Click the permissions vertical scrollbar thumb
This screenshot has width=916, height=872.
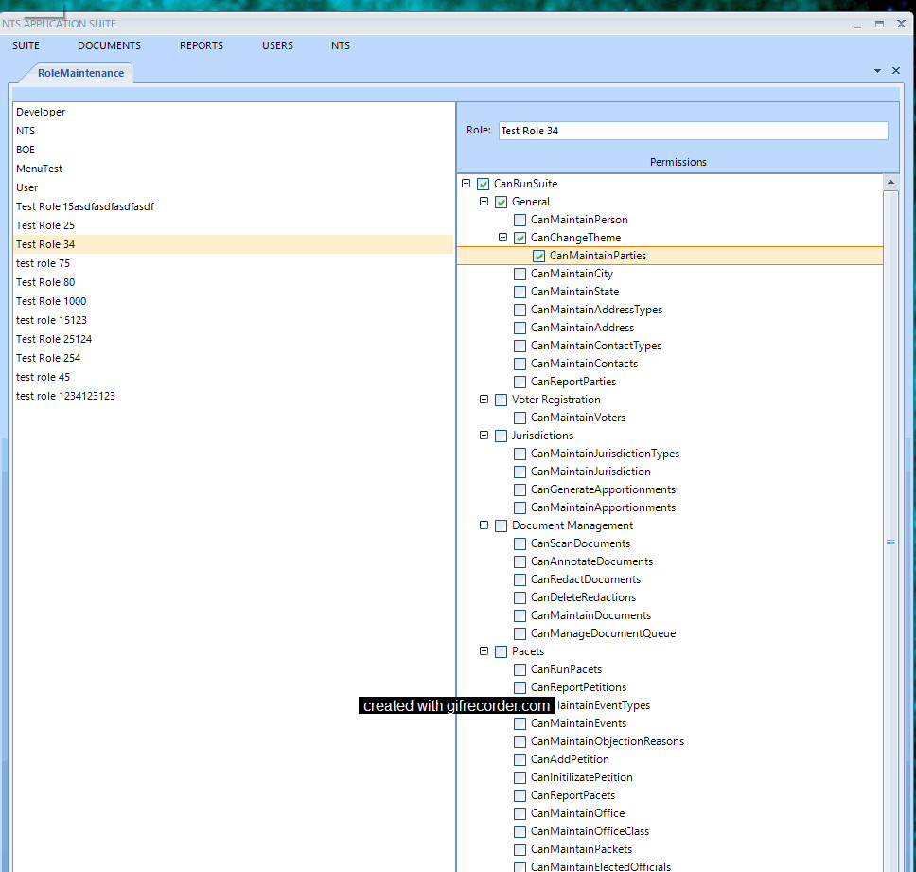tap(890, 542)
